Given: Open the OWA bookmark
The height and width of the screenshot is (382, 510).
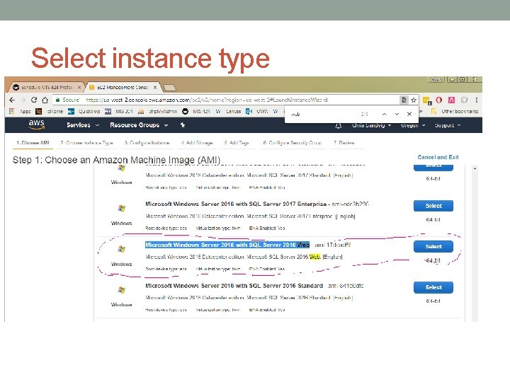Looking at the screenshot, I should pos(257,112).
